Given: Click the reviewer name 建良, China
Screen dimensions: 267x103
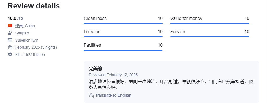Looking at the screenshot, I should click(x=25, y=26).
